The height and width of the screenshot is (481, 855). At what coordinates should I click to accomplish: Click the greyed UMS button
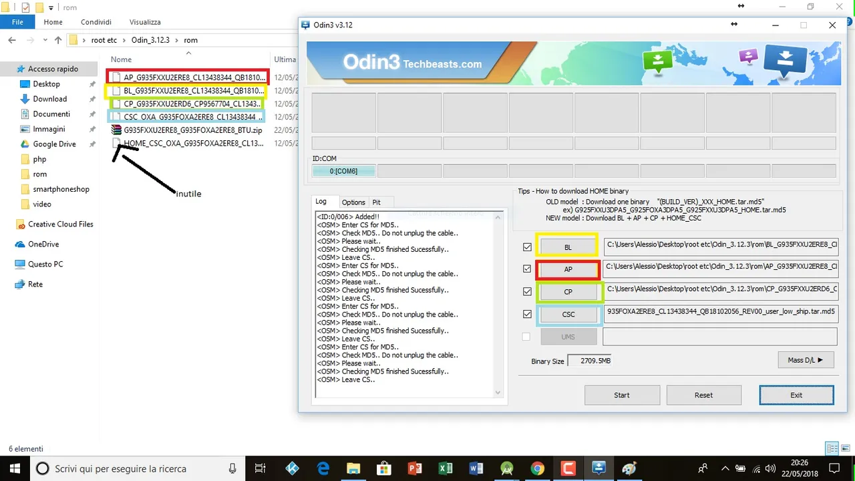(x=568, y=337)
